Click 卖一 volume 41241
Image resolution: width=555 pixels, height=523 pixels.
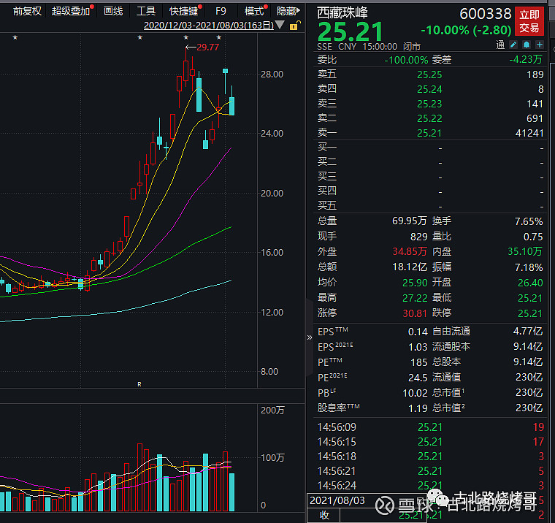tap(529, 133)
